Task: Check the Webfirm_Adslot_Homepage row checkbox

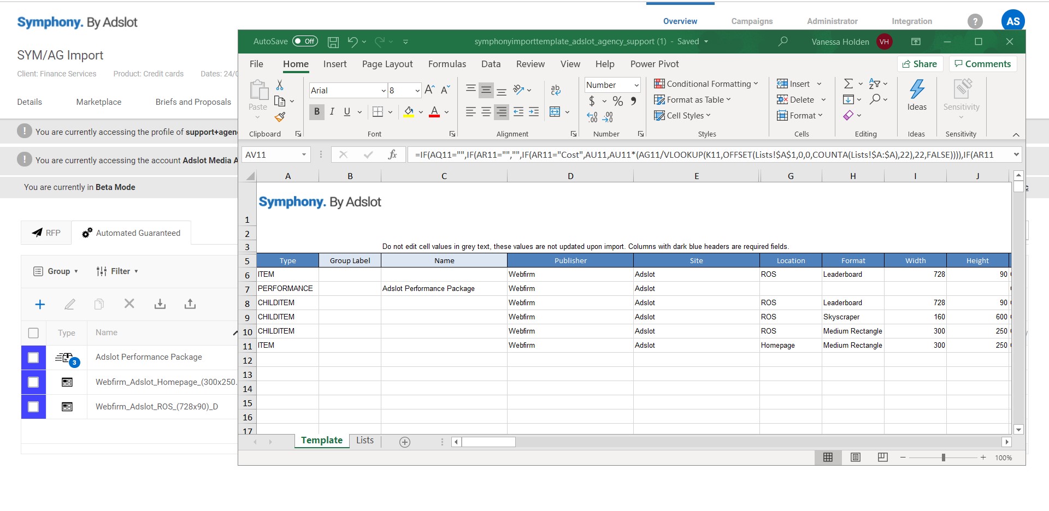Action: click(x=33, y=382)
